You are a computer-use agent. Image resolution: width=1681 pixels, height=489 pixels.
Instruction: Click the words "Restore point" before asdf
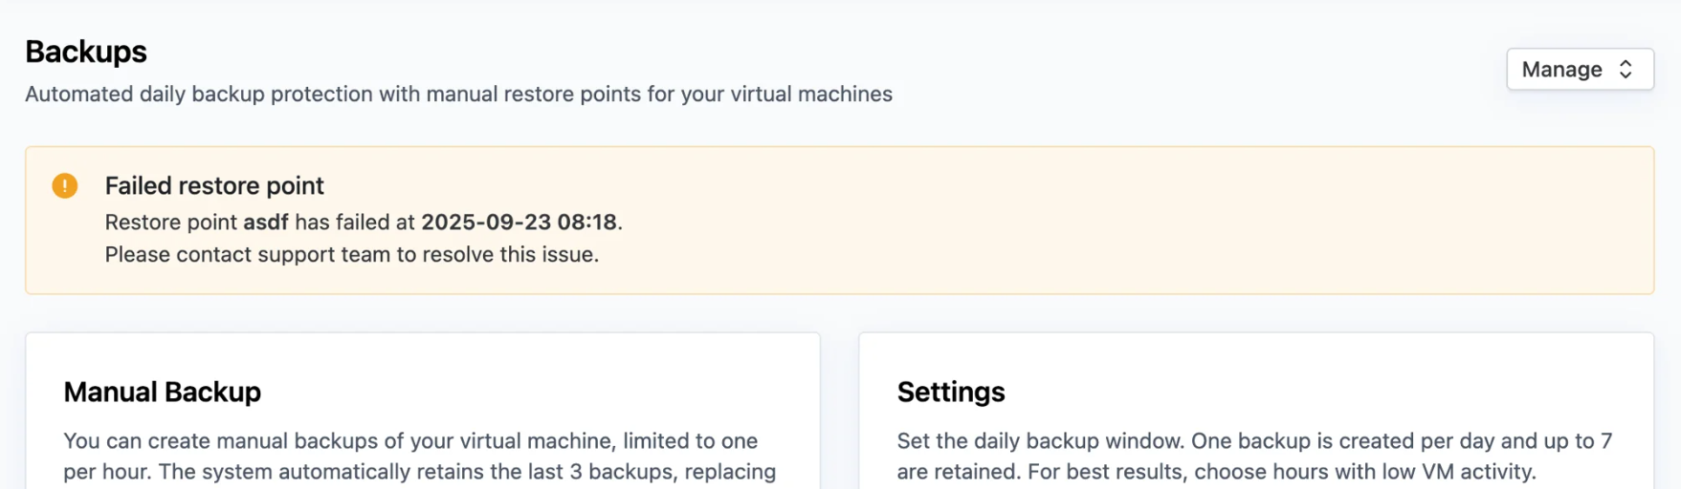click(x=170, y=223)
